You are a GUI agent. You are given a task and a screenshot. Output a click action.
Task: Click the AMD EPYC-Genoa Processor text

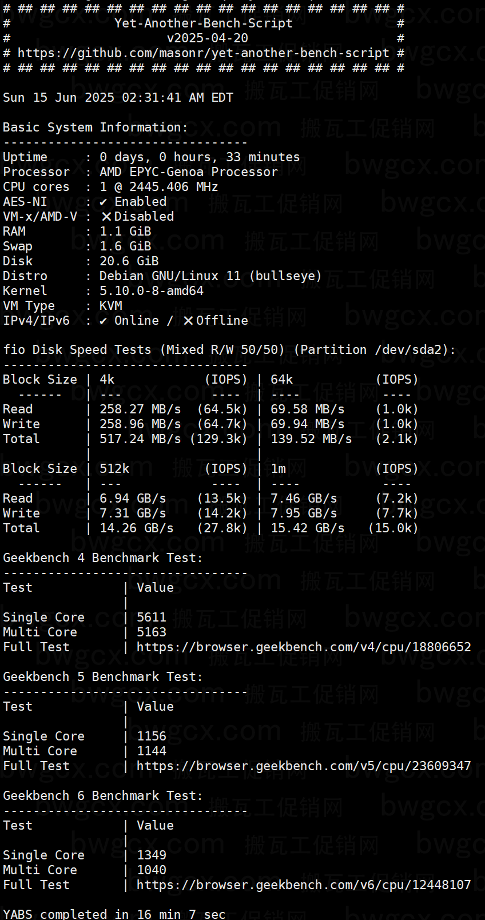pos(189,172)
